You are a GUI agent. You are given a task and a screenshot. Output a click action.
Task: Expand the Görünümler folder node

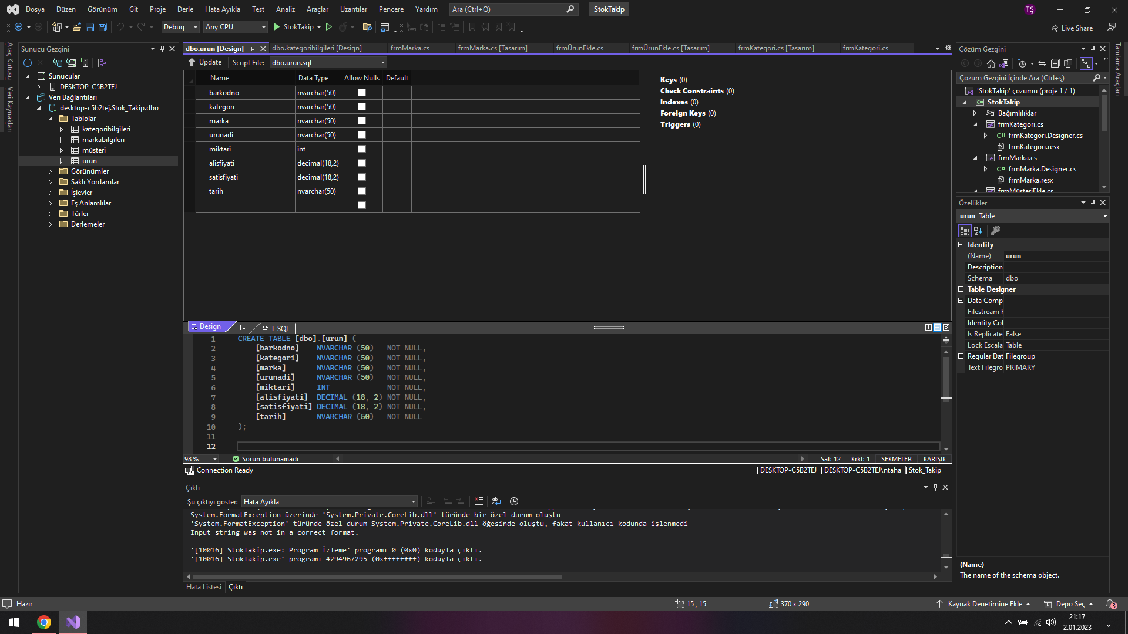coord(50,171)
